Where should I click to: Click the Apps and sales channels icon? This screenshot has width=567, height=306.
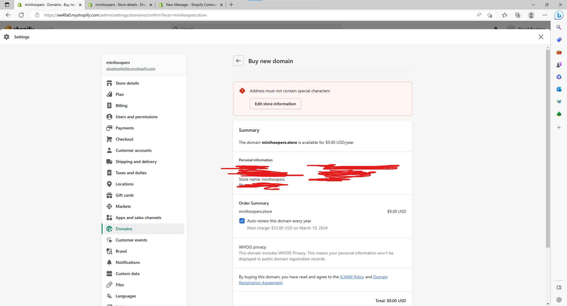pos(109,218)
